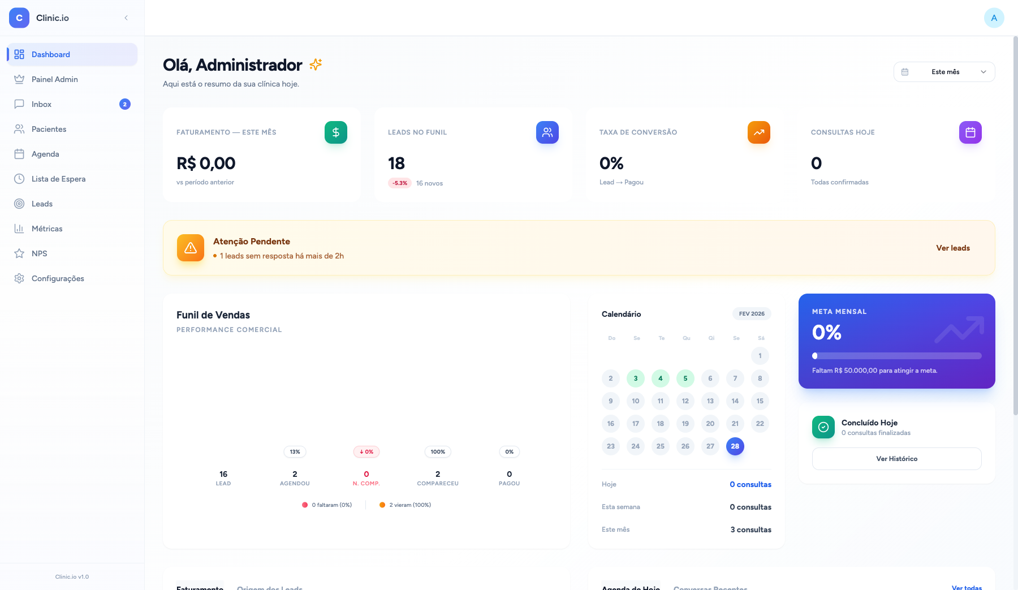Go to Lista de Espera page
This screenshot has height=590, width=1018.
(72, 179)
